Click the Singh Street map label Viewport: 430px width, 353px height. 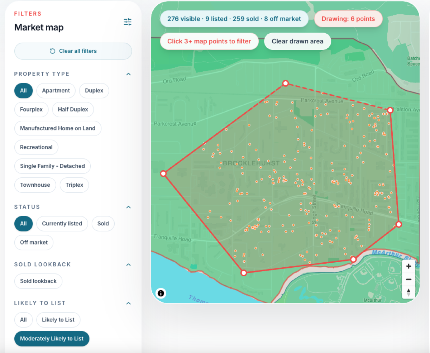[314, 210]
